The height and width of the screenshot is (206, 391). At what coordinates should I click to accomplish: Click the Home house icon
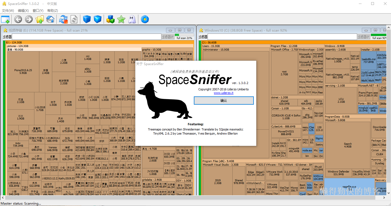[x=50, y=19]
